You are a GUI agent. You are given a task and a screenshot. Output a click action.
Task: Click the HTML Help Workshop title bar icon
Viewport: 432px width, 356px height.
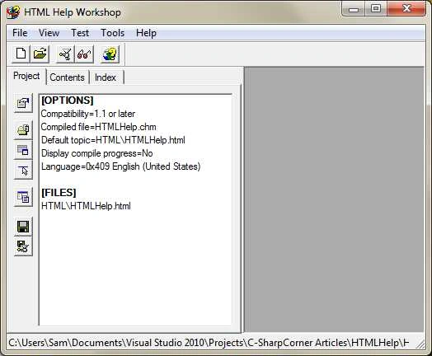pos(13,12)
